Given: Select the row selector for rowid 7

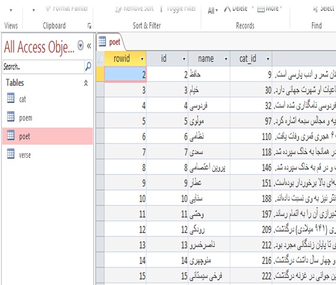Looking at the screenshot, I should [x=100, y=152].
